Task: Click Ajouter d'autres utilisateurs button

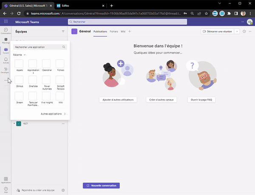Action: 118,100
